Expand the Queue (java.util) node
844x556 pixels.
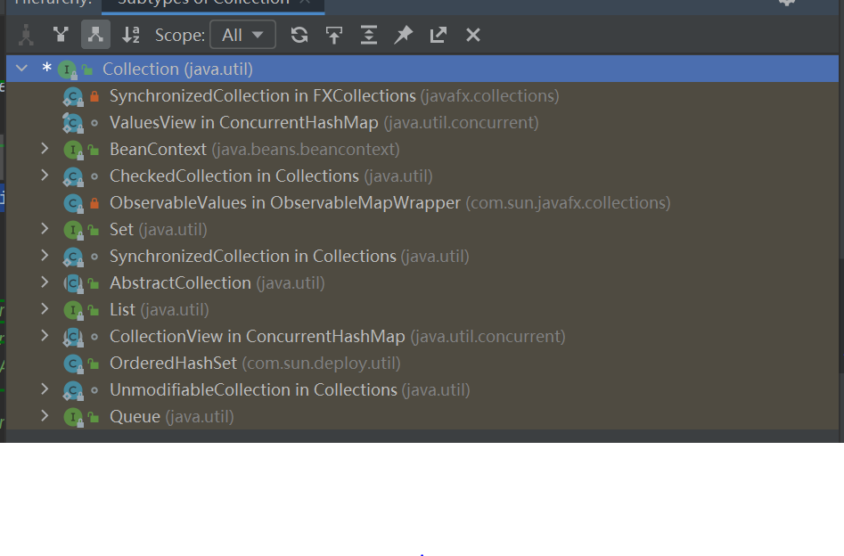[45, 416]
